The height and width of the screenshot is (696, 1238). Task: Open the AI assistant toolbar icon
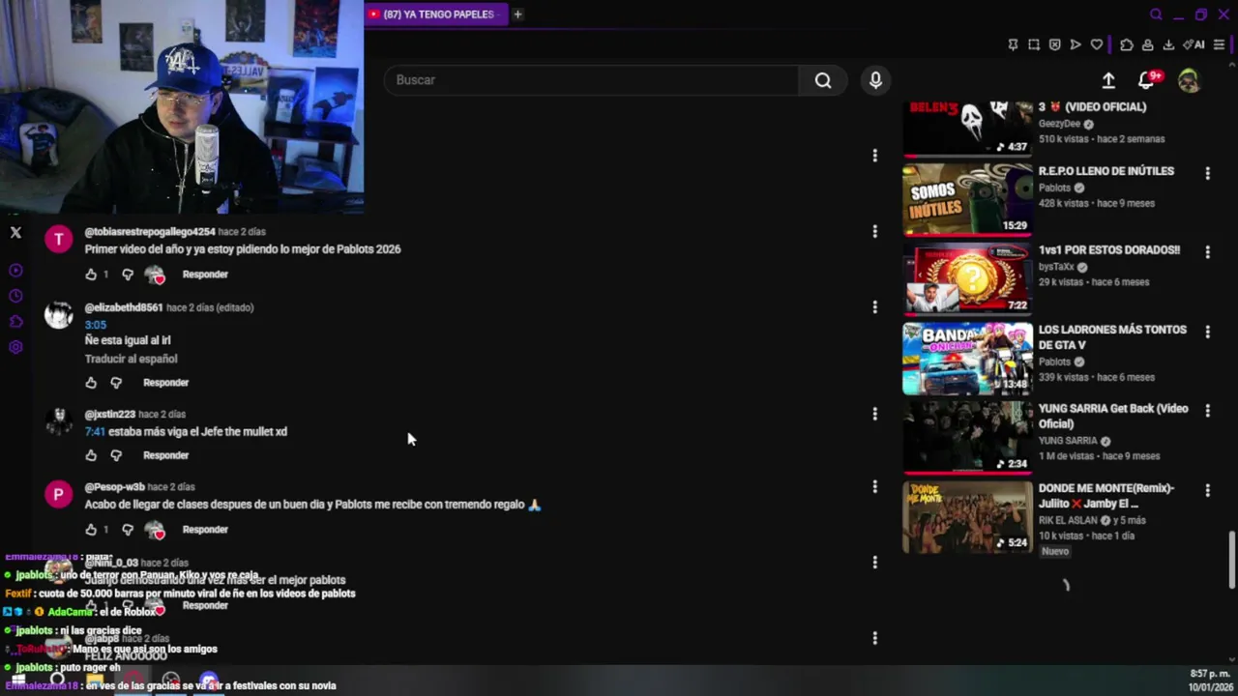point(1194,44)
